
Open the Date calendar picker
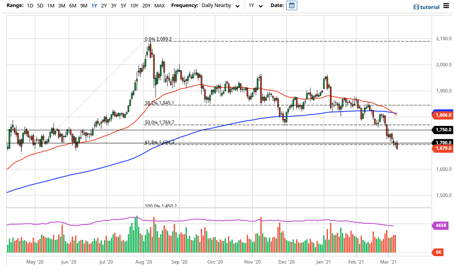point(292,5)
